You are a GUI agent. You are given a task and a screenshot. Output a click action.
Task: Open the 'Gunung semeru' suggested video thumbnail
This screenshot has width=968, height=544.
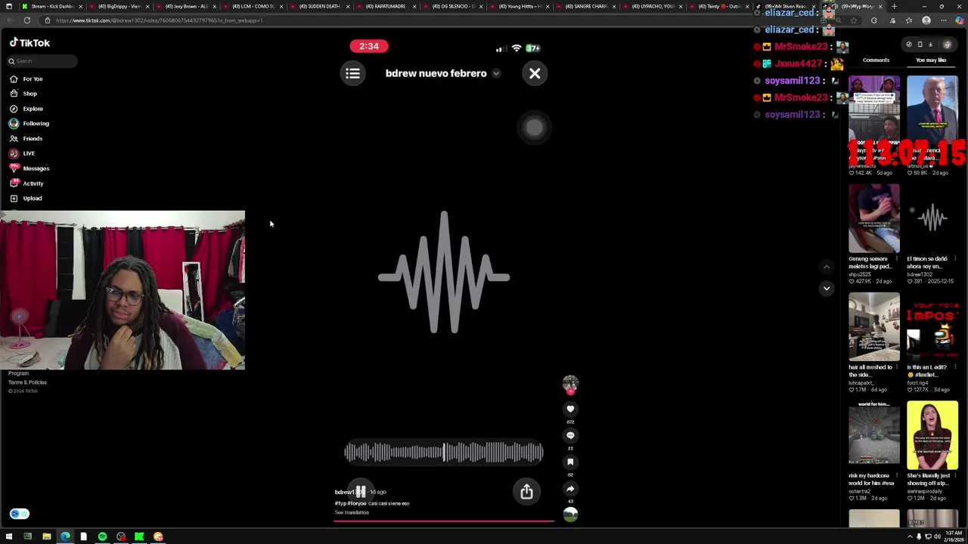pos(874,218)
